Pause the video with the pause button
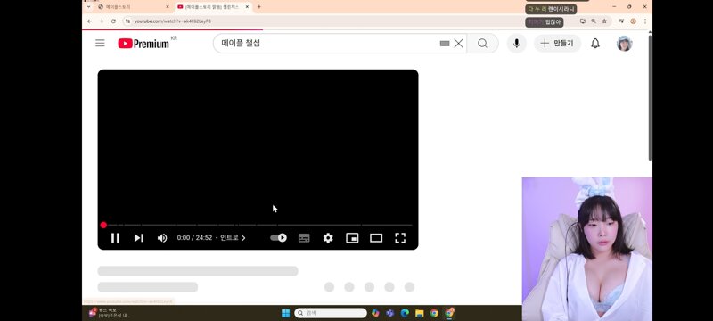The height and width of the screenshot is (321, 713). point(115,238)
